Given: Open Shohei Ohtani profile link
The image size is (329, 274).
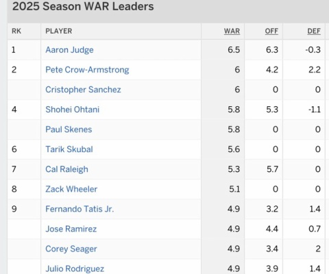Looking at the screenshot, I should pos(73,110).
